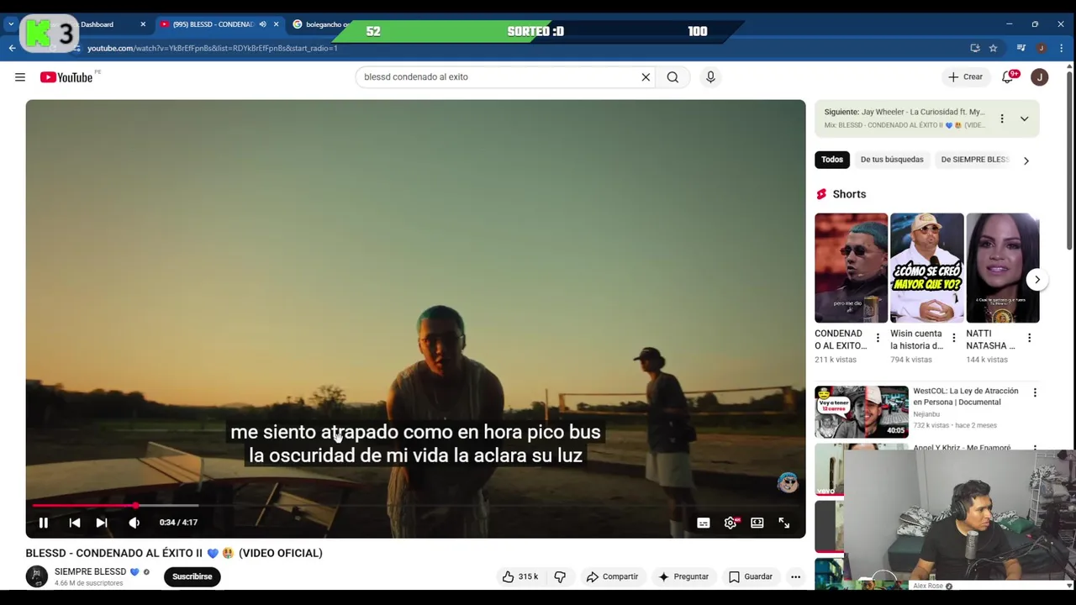Open more actions ellipsis under the video
Image resolution: width=1076 pixels, height=605 pixels.
coord(795,576)
